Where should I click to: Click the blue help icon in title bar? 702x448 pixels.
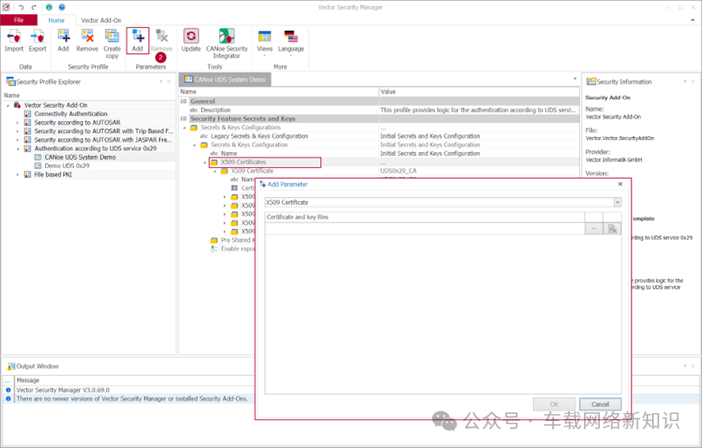(x=62, y=7)
